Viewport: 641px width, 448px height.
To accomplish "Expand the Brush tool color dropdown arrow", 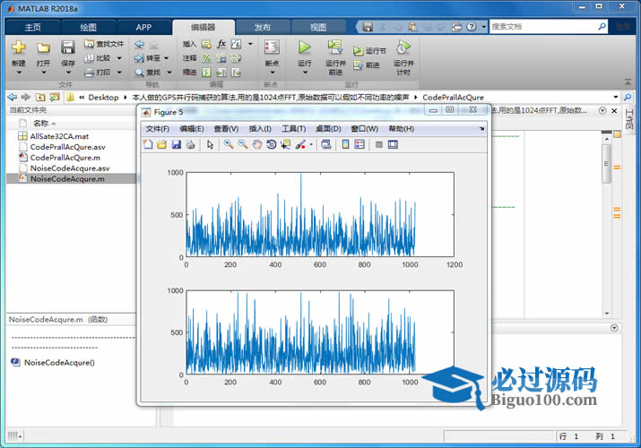I will coord(310,144).
